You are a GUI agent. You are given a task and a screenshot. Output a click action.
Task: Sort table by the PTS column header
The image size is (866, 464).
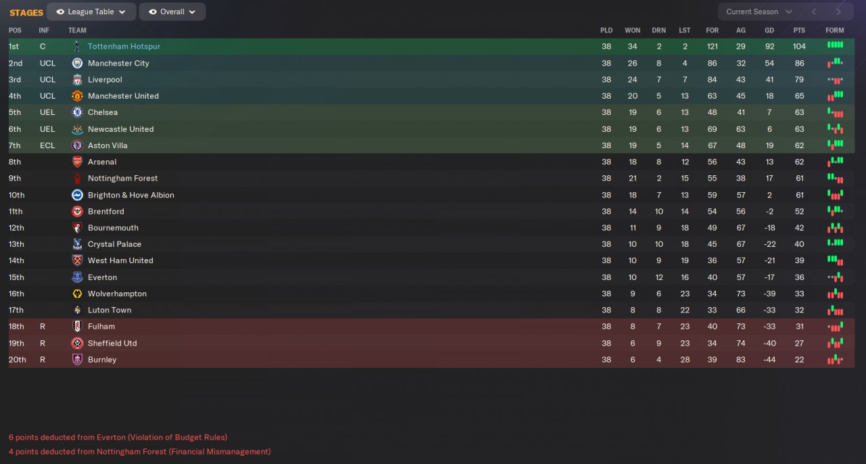799,30
